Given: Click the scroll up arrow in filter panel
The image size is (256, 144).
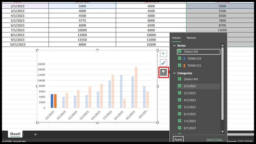Looking at the screenshot, I should click(x=222, y=45).
